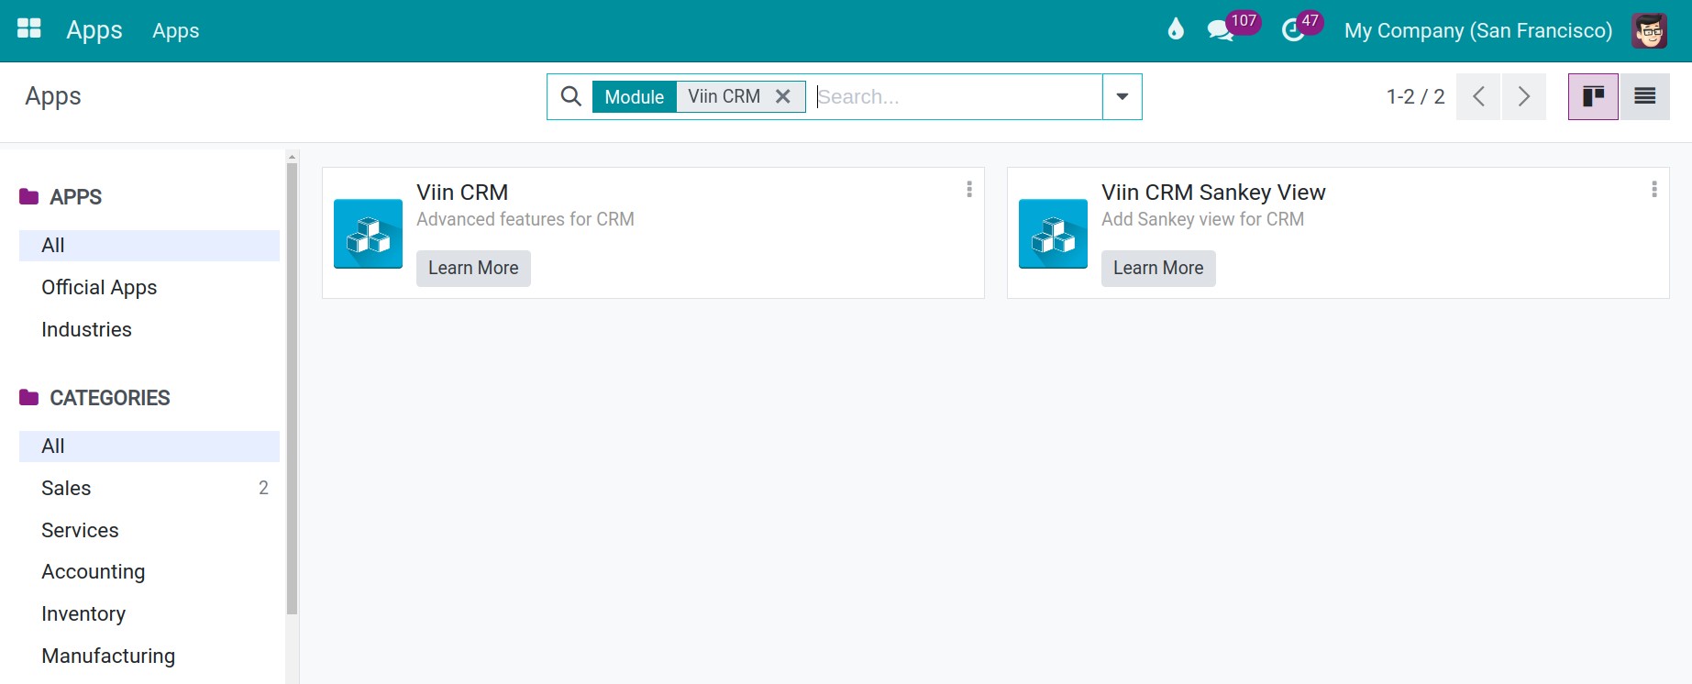1692x684 pixels.
Task: Select All under APPS section
Action: click(x=149, y=245)
